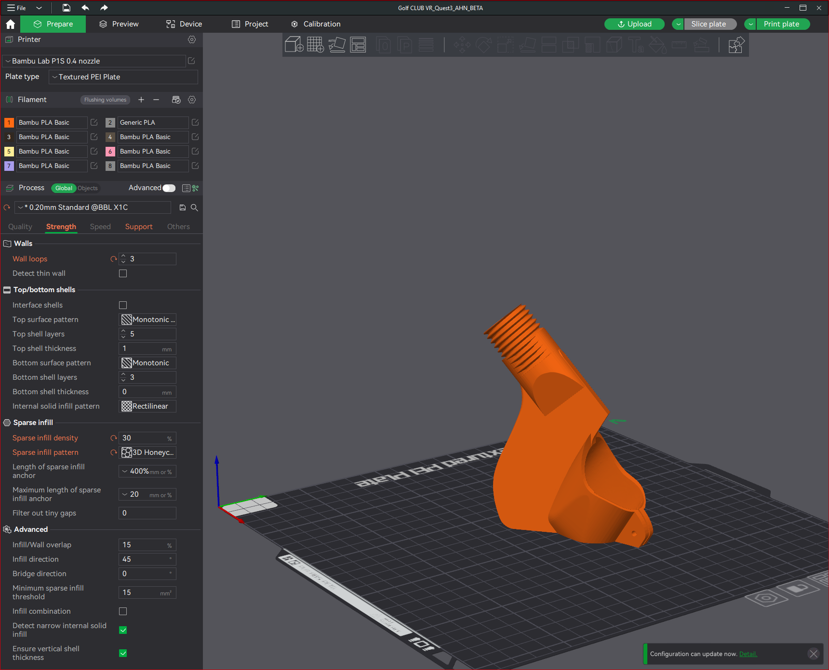The width and height of the screenshot is (829, 670).
Task: Click the Arrange all objects icon
Action: [358, 45]
